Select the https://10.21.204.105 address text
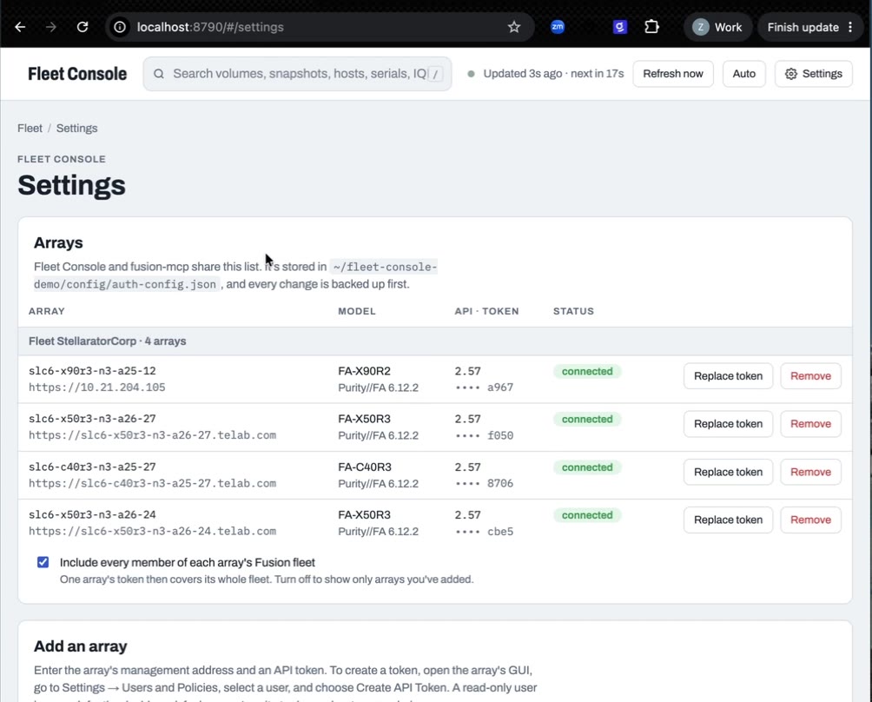The height and width of the screenshot is (702, 872). [x=96, y=387]
